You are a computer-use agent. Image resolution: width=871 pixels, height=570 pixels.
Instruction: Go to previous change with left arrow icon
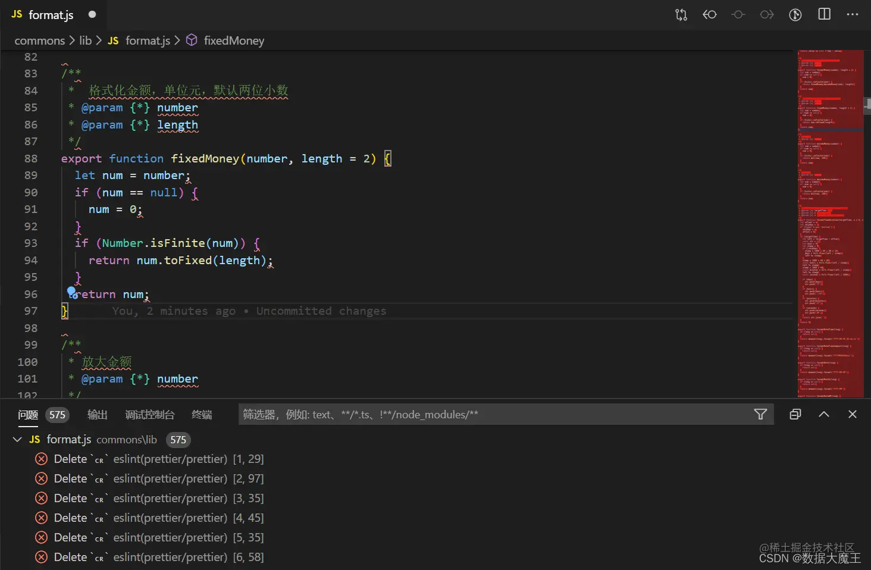pos(709,14)
